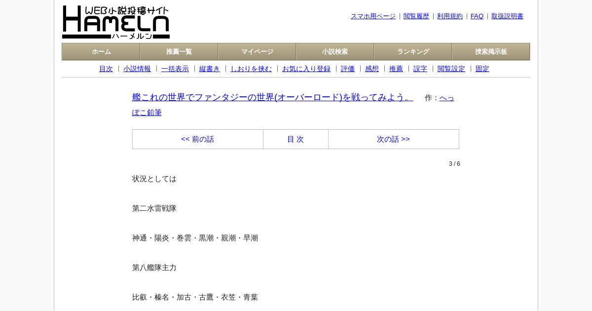Click the line 神通・陽炎・巻雲・黒潮・親潮・早潮
592x311 pixels.
[x=195, y=238]
